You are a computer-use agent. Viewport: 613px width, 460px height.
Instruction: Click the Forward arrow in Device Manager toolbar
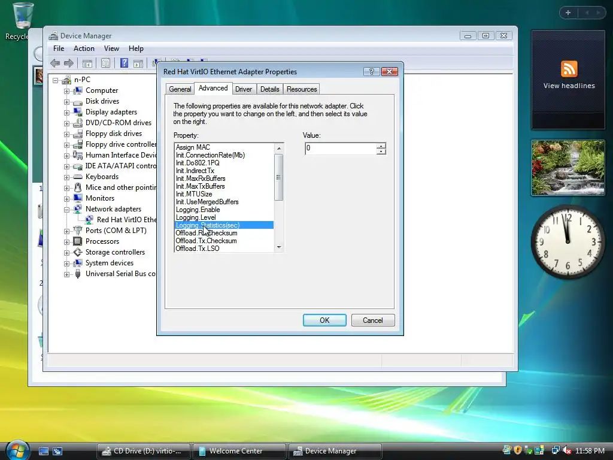point(69,63)
